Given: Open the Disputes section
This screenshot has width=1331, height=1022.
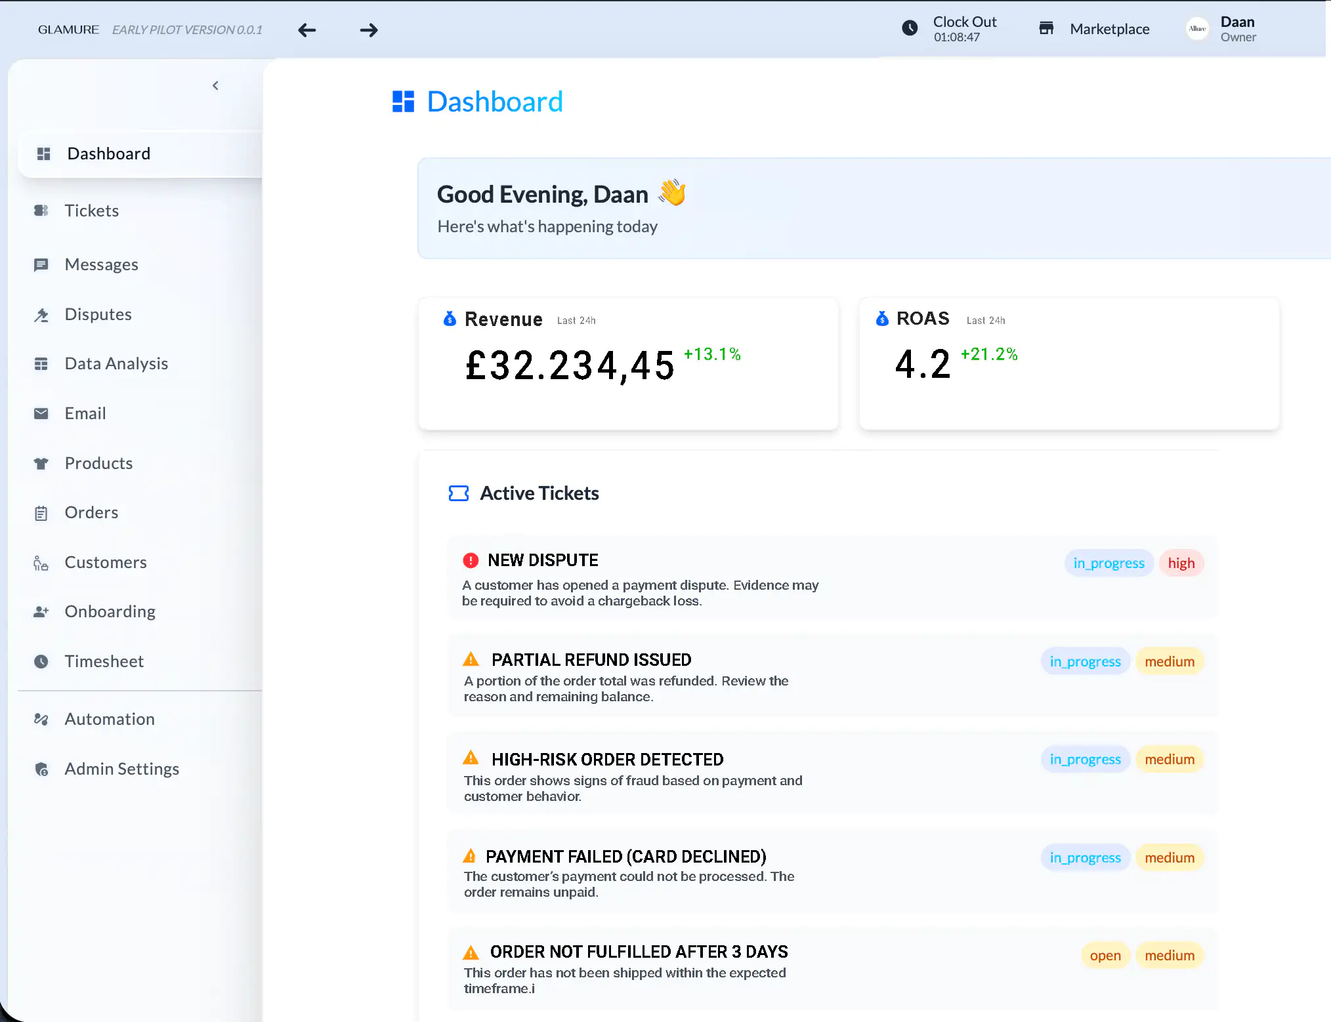Looking at the screenshot, I should [98, 314].
